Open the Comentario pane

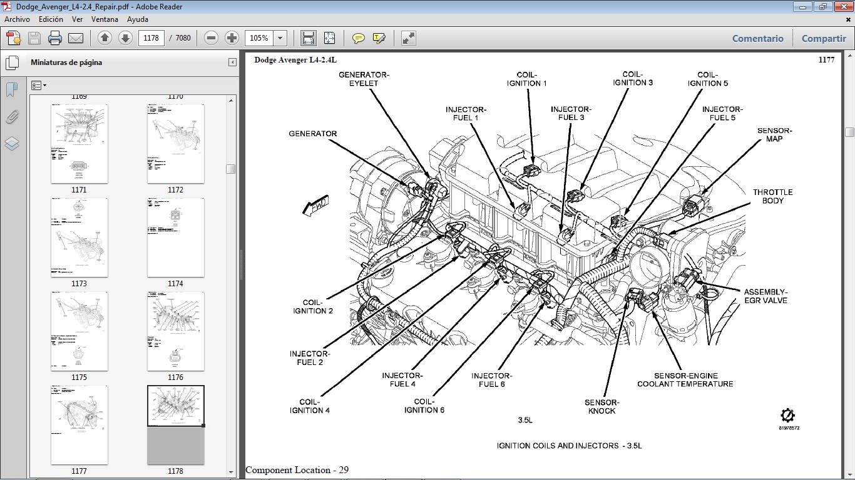pyautogui.click(x=757, y=38)
